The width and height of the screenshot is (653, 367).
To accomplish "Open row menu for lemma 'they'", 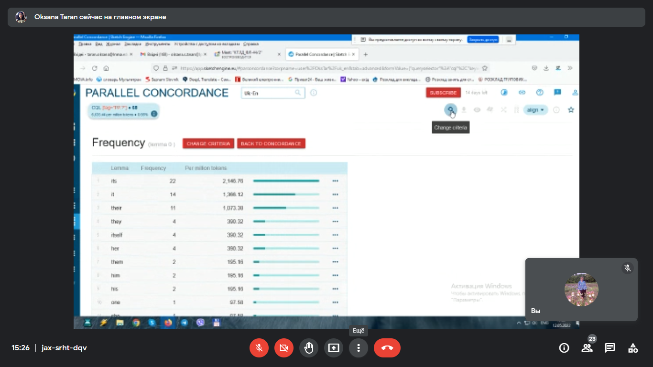I will click(335, 222).
